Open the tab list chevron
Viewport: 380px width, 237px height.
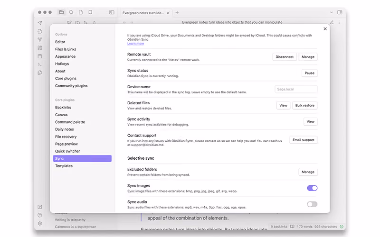click(x=331, y=12)
